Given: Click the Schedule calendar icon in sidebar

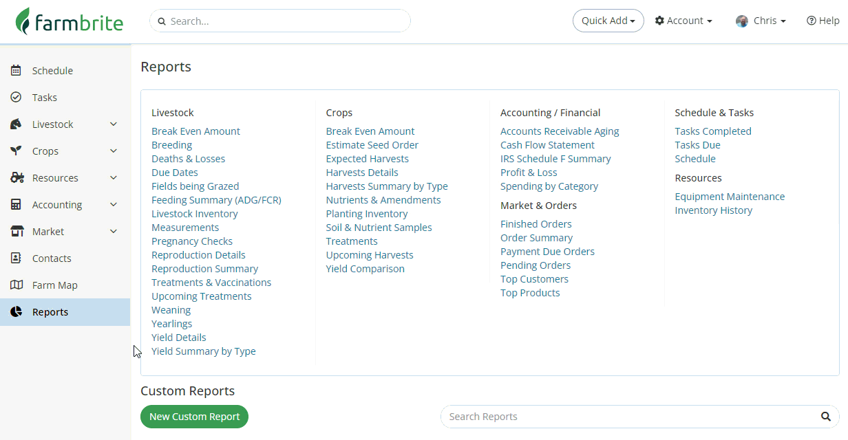Looking at the screenshot, I should point(17,70).
